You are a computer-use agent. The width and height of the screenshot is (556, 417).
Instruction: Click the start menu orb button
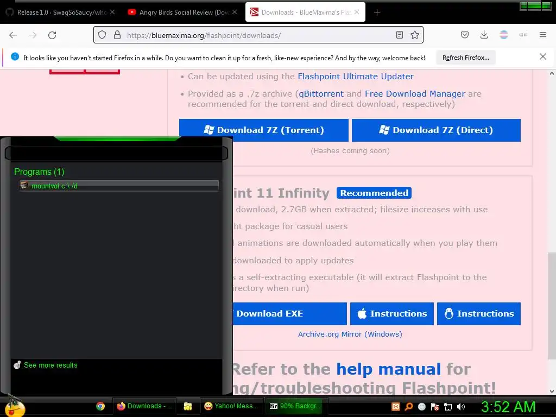[x=14, y=406]
